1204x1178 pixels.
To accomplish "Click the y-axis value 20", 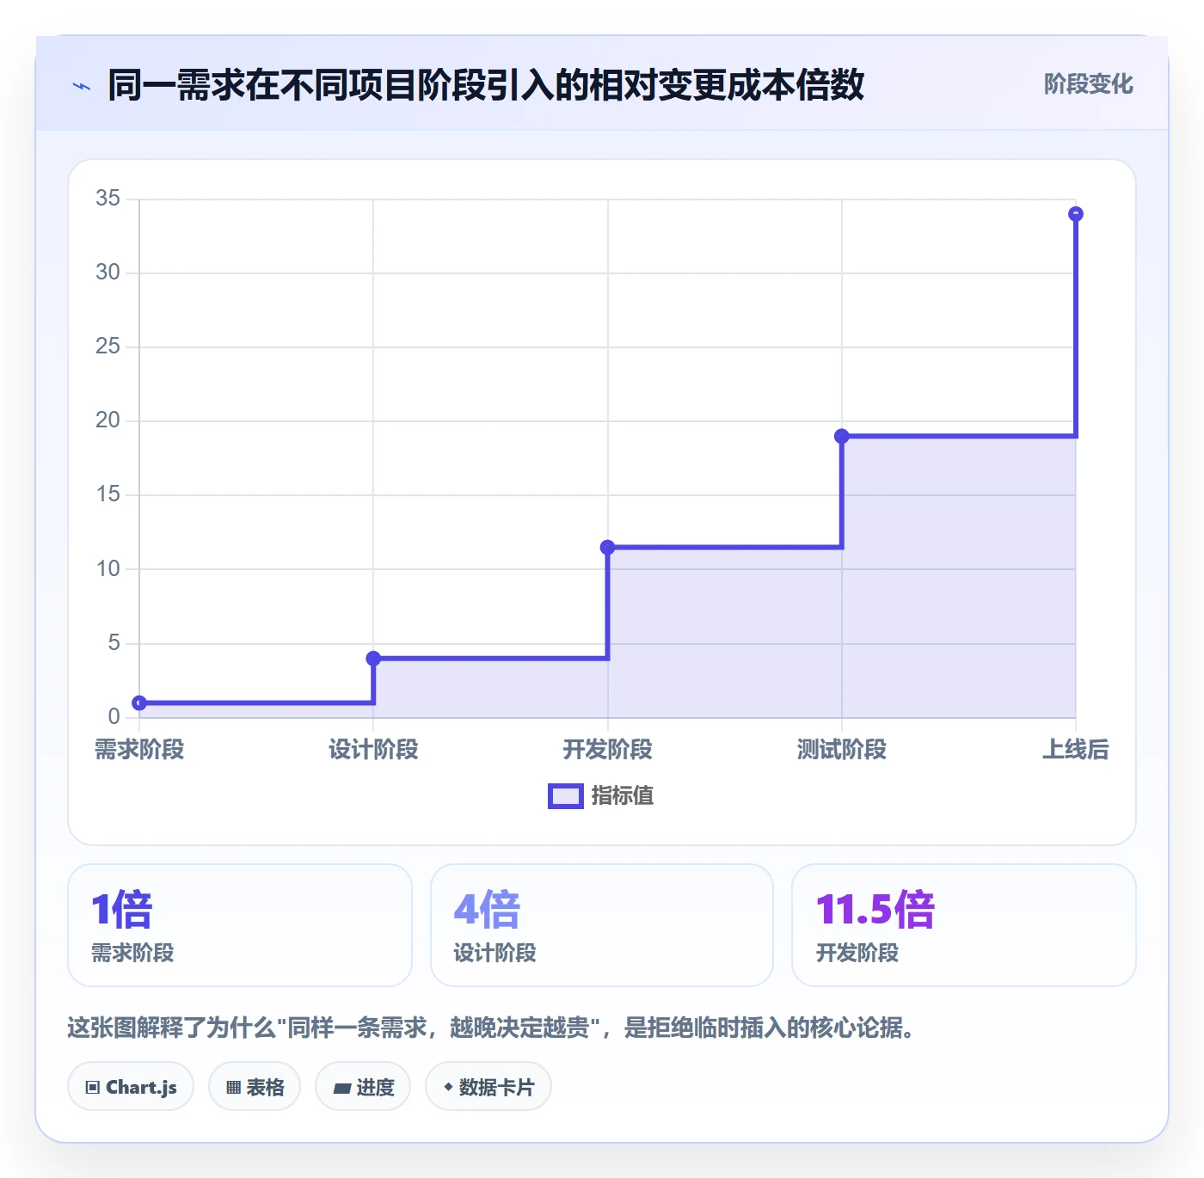I will click(x=107, y=420).
